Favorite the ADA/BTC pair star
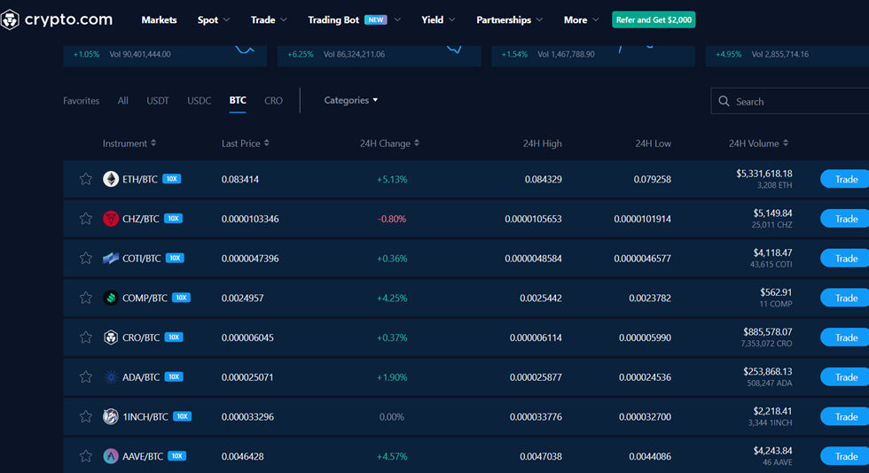 (x=85, y=377)
